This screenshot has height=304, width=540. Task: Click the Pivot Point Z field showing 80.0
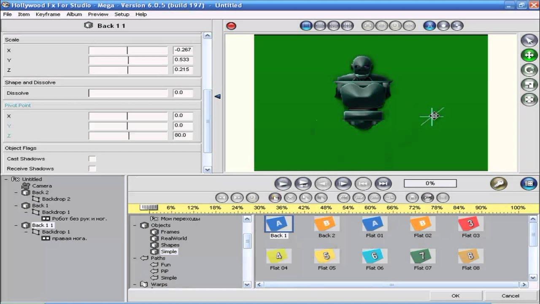click(x=183, y=136)
